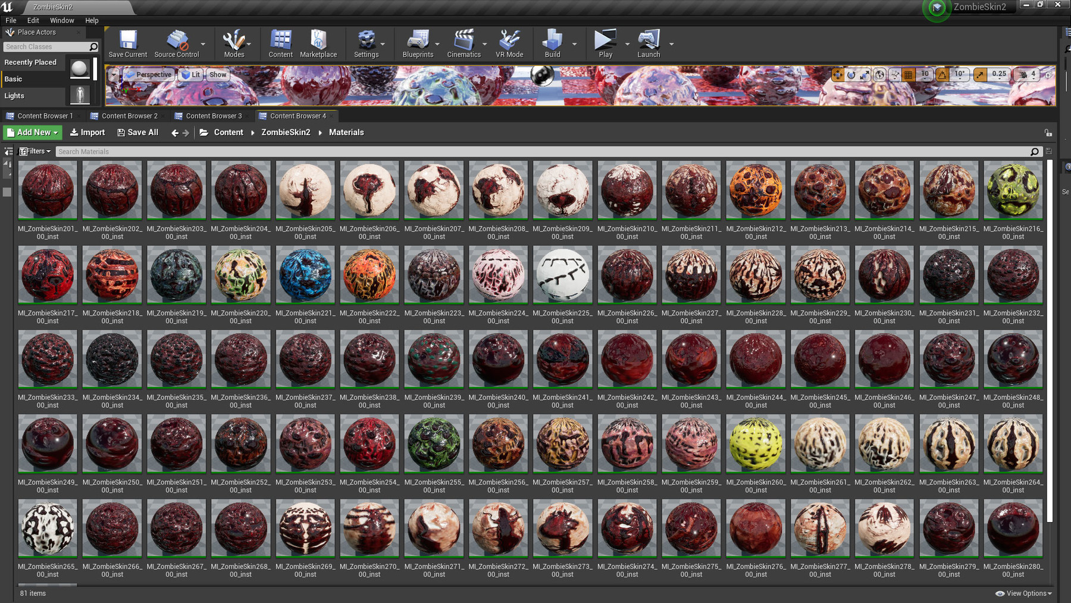Click the Place Actors panel icon
This screenshot has width=1071, height=603.
point(10,32)
